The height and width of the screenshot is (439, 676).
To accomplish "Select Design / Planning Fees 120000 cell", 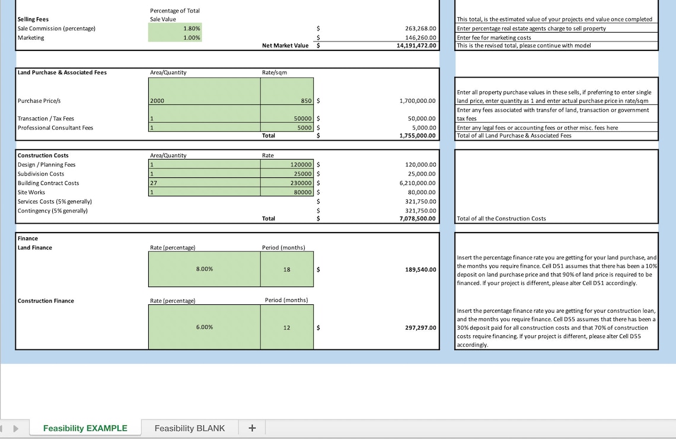I will [x=287, y=164].
